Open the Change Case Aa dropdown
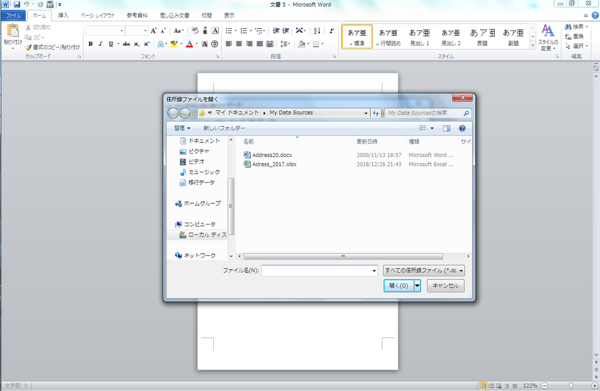Viewport: 600px width, 391px height. (179, 30)
